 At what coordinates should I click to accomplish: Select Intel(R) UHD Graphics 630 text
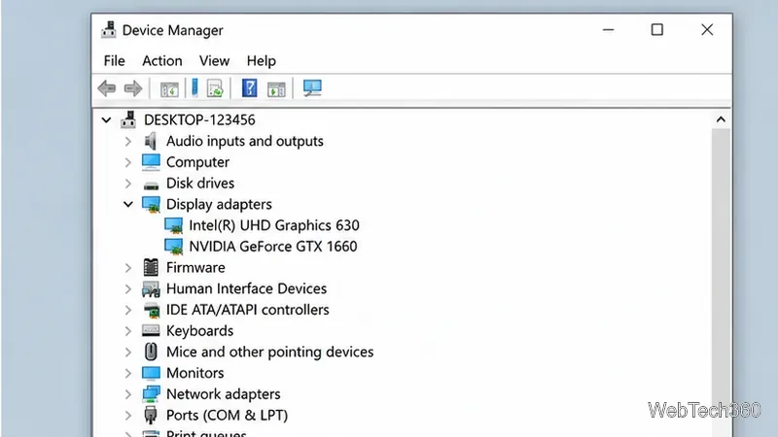[274, 225]
